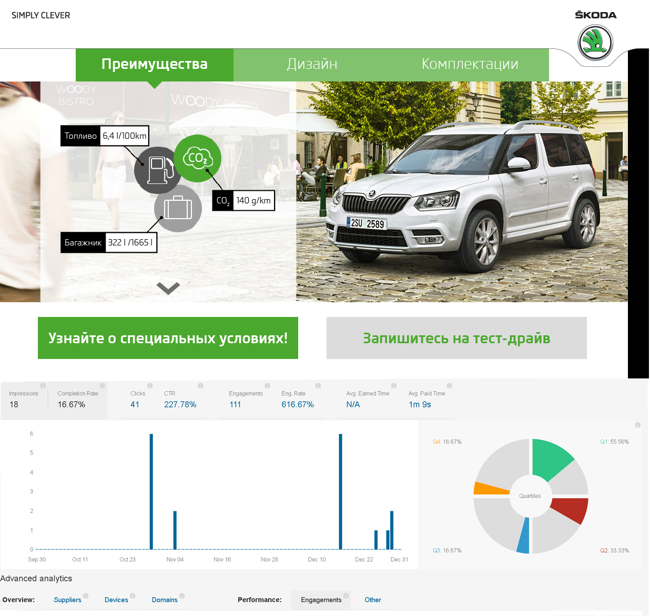This screenshot has height=616, width=650.
Task: Click the Багажник 322 l /1665 l label
Action: 109,242
